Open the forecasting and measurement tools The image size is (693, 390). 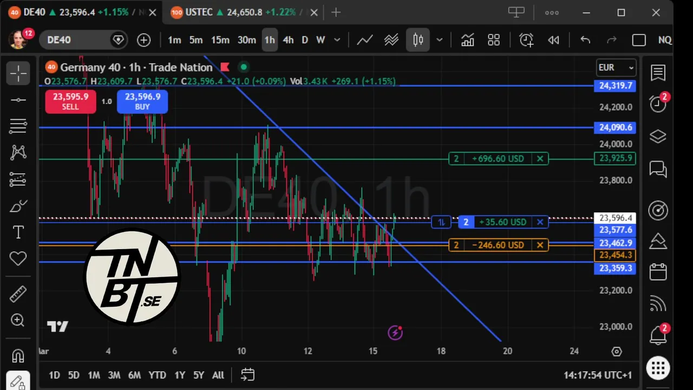(18, 179)
